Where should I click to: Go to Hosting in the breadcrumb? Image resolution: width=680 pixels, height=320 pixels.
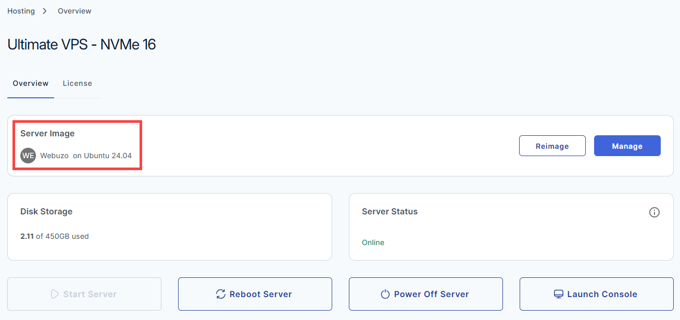point(21,11)
